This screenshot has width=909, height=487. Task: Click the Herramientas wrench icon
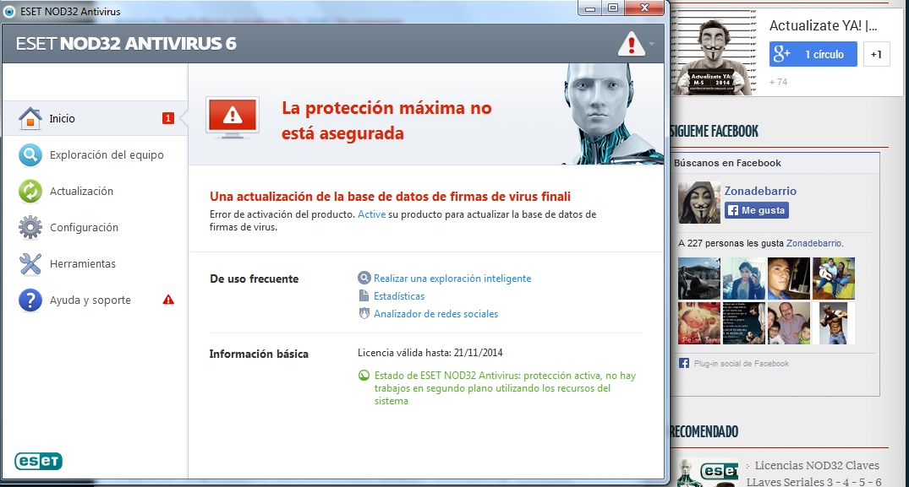click(x=30, y=263)
